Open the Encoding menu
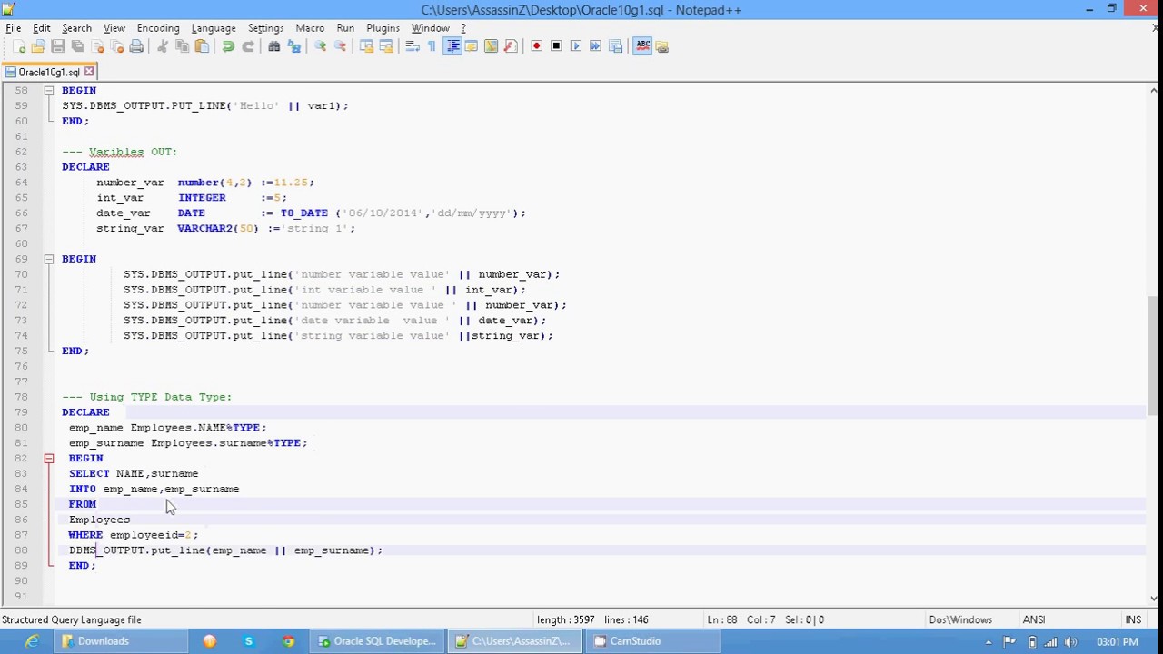 pos(158,28)
